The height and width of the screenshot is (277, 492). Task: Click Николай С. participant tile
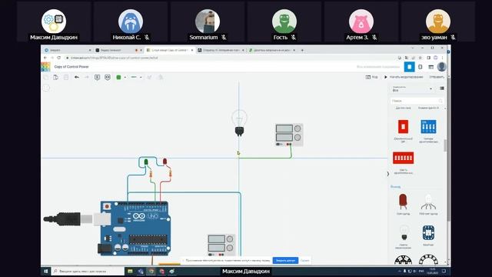(x=131, y=22)
